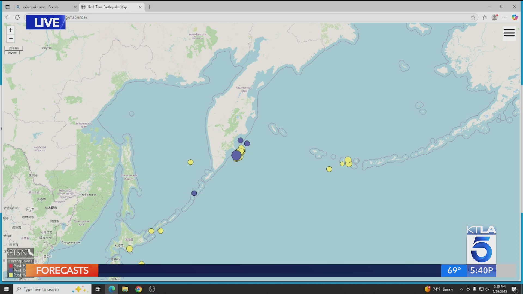Image resolution: width=523 pixels, height=294 pixels.
Task: Open browser settings three-dot menu
Action: 504,17
